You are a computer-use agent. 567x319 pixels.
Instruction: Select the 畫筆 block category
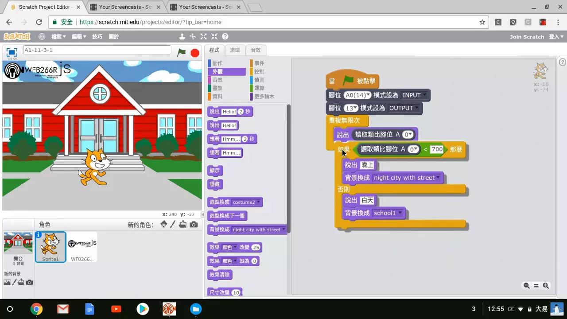pos(227,88)
